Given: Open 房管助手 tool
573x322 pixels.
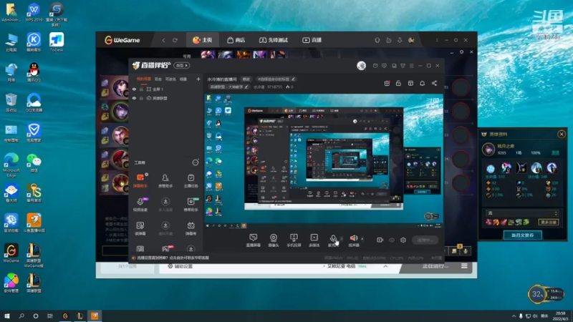Looking at the screenshot, I should point(165,181).
